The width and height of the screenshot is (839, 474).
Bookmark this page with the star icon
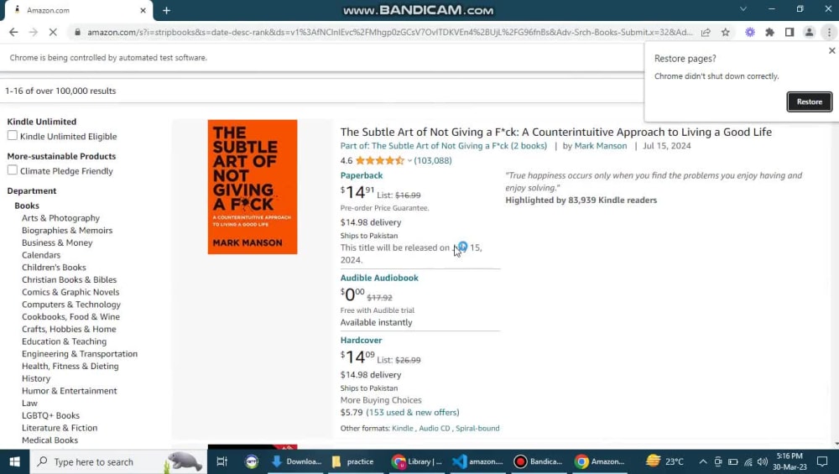(726, 32)
